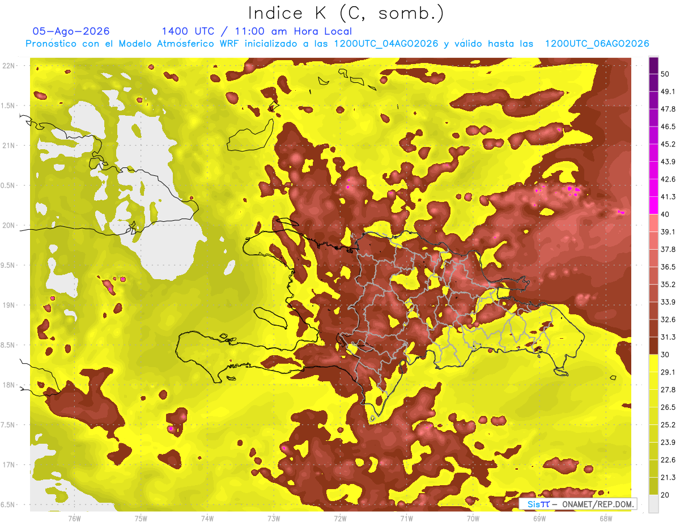Select the legend value "21.3"
This screenshot has width=680, height=526.
pyautogui.click(x=668, y=478)
